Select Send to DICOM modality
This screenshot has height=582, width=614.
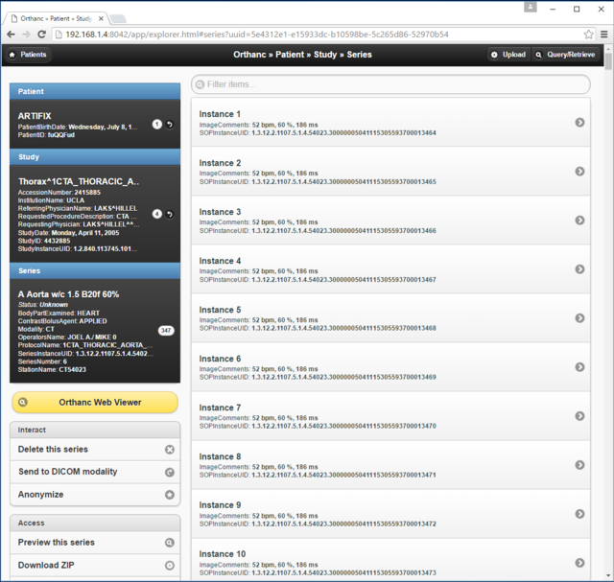94,472
